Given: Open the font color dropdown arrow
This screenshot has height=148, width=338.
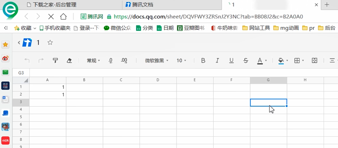Looking at the screenshot, I should (266, 61).
